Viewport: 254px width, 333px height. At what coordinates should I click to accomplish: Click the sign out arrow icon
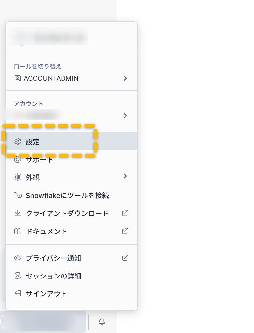click(18, 294)
